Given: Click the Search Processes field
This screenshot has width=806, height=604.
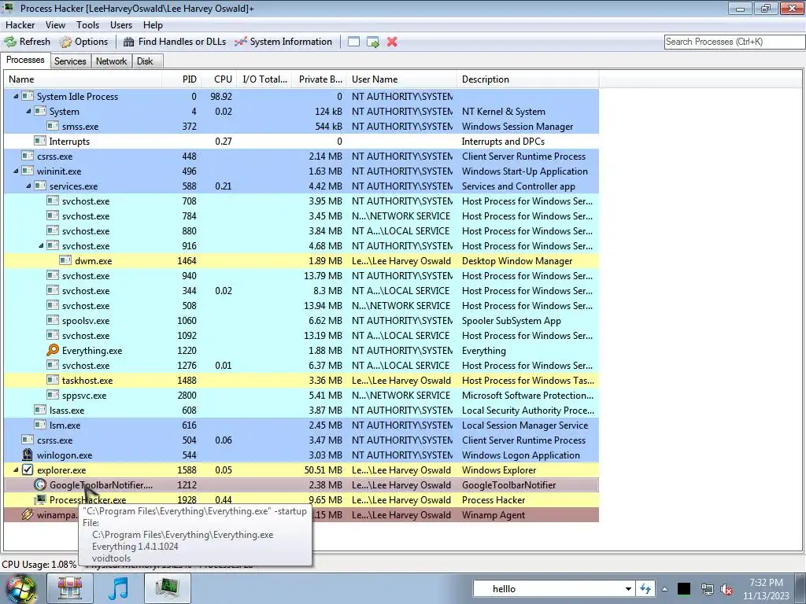Looking at the screenshot, I should point(734,42).
